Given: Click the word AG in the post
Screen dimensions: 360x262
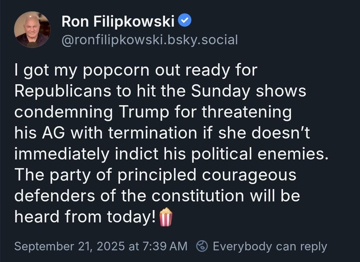Looking at the screenshot, I should coord(53,133).
